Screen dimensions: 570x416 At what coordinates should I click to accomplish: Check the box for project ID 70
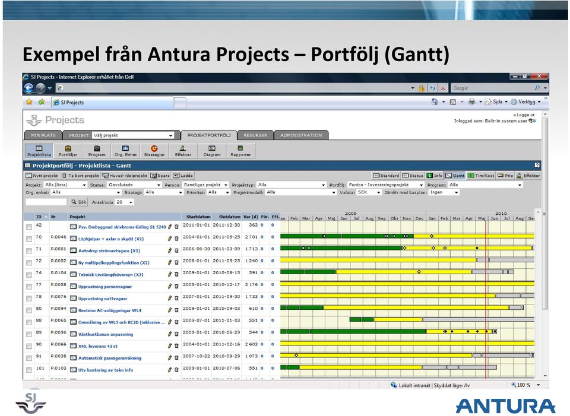29,239
